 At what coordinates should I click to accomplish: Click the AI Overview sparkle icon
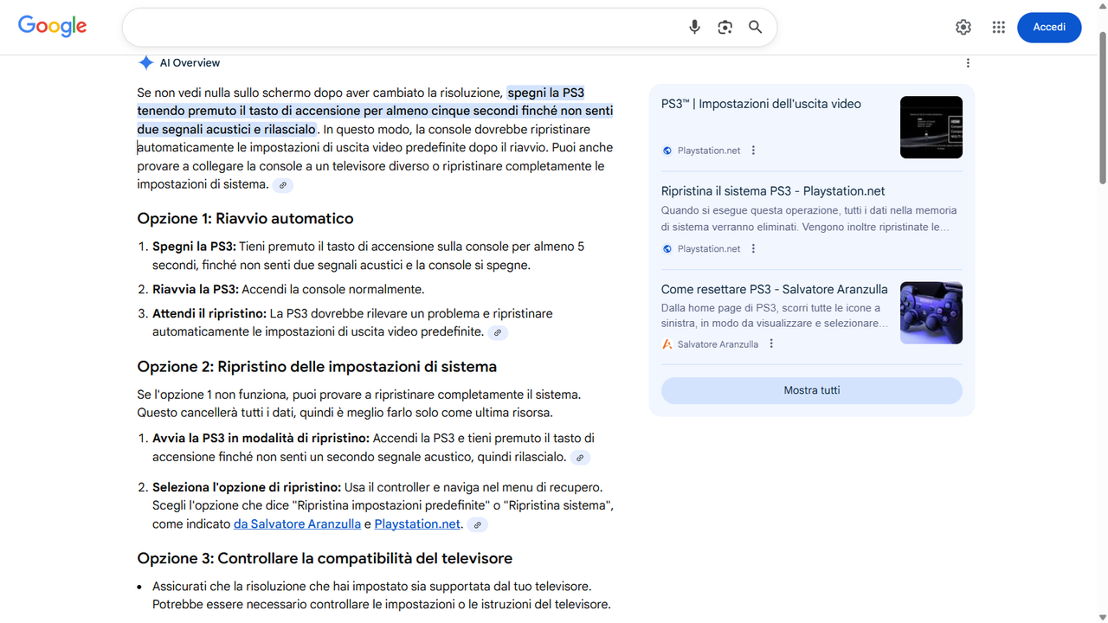pos(145,62)
